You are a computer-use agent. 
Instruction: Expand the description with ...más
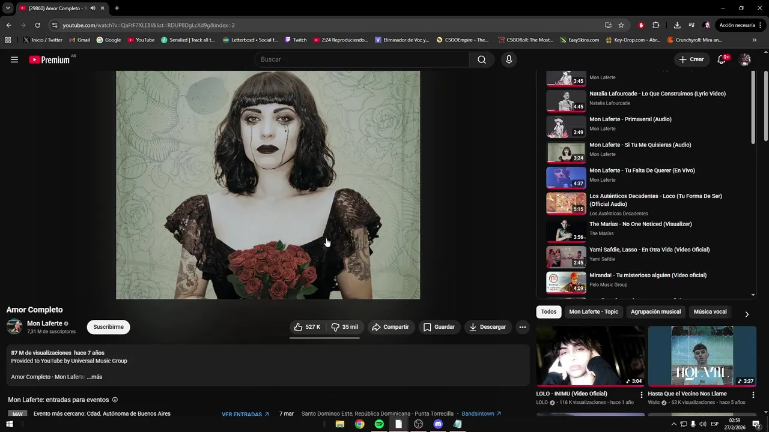[94, 377]
